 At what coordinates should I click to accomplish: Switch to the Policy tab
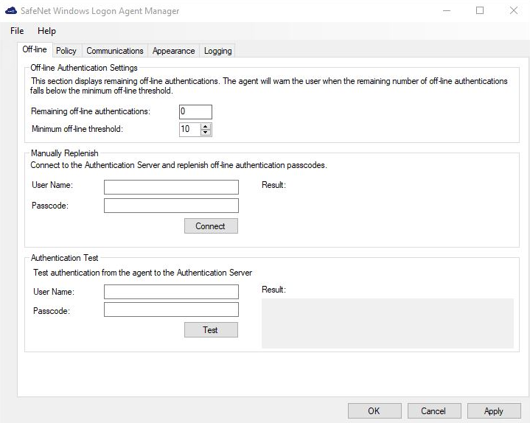(66, 51)
